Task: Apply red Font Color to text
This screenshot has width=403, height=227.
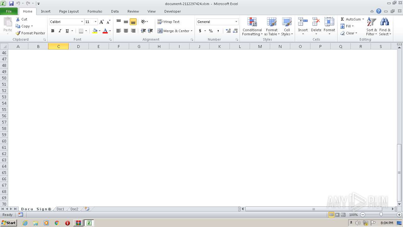Action: pyautogui.click(x=105, y=31)
